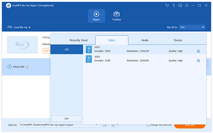Click the 3GP format search field
This screenshot has height=133, width=213.
[67, 118]
